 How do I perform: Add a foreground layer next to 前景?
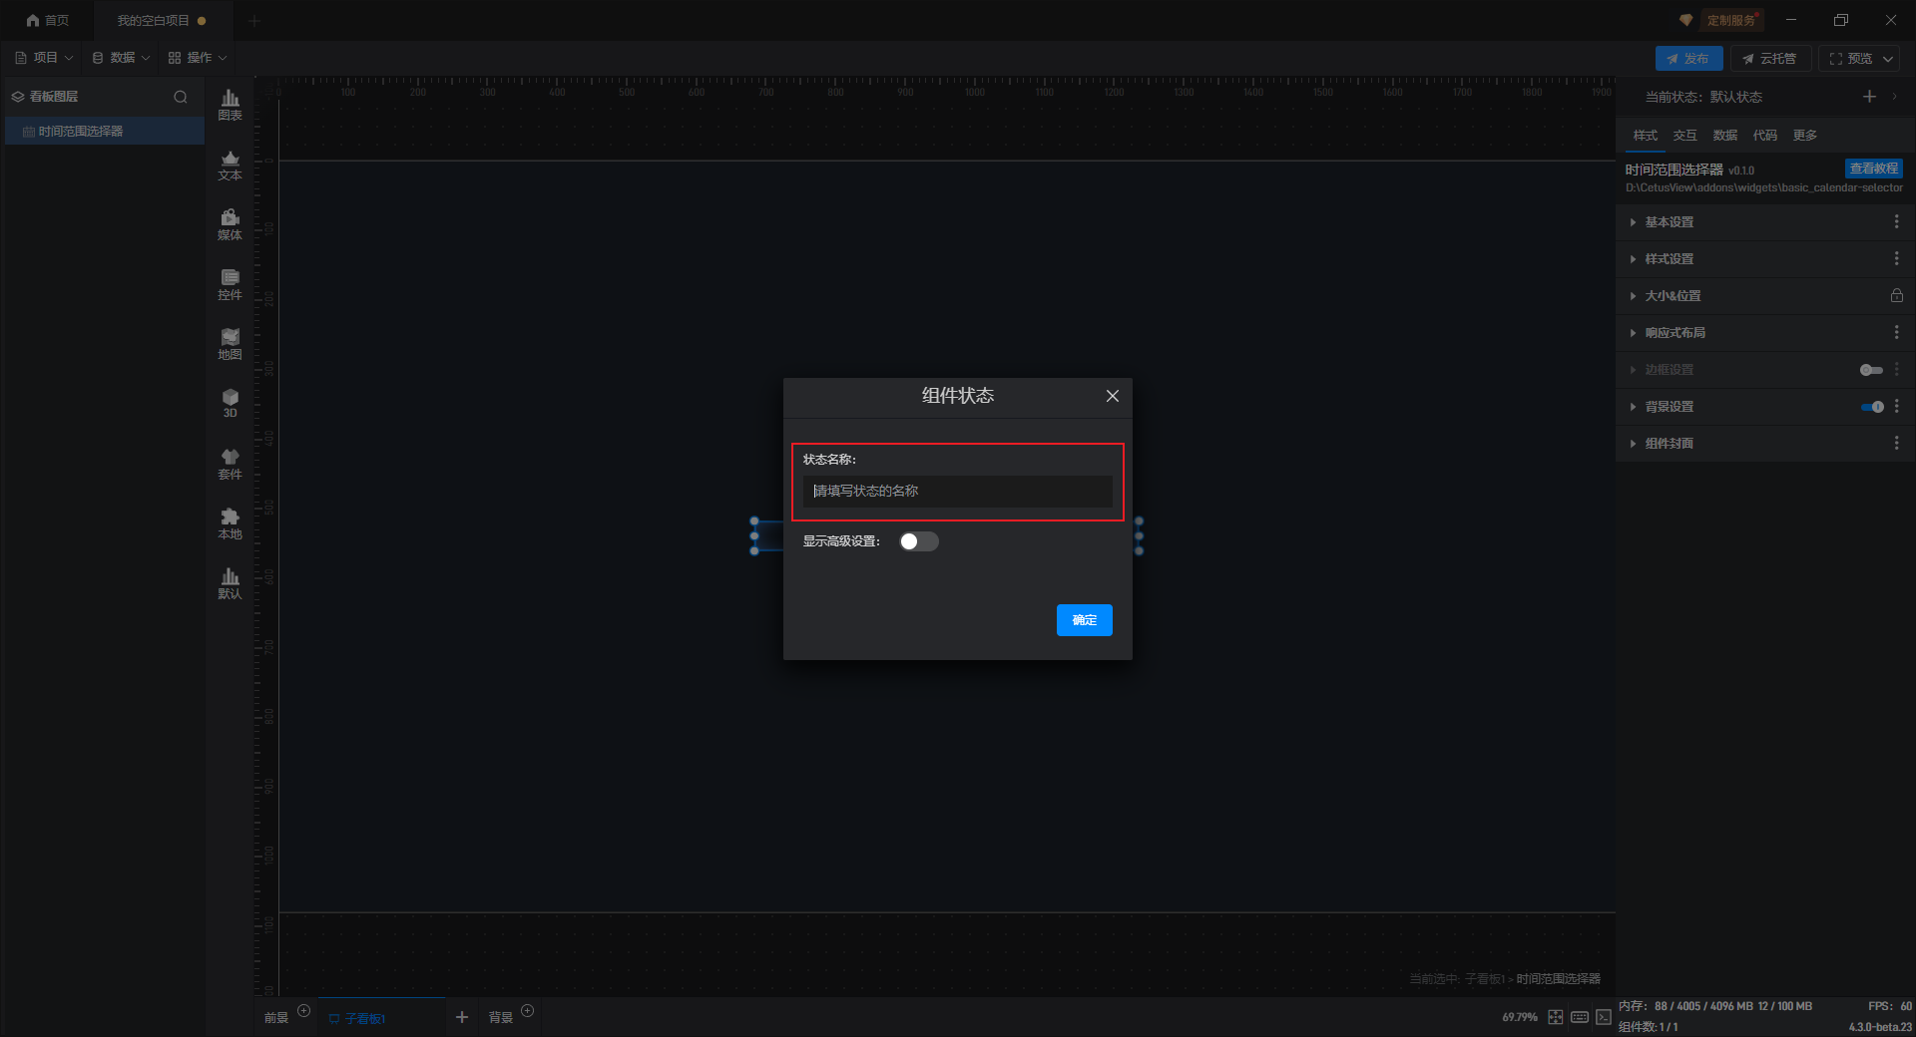304,1011
